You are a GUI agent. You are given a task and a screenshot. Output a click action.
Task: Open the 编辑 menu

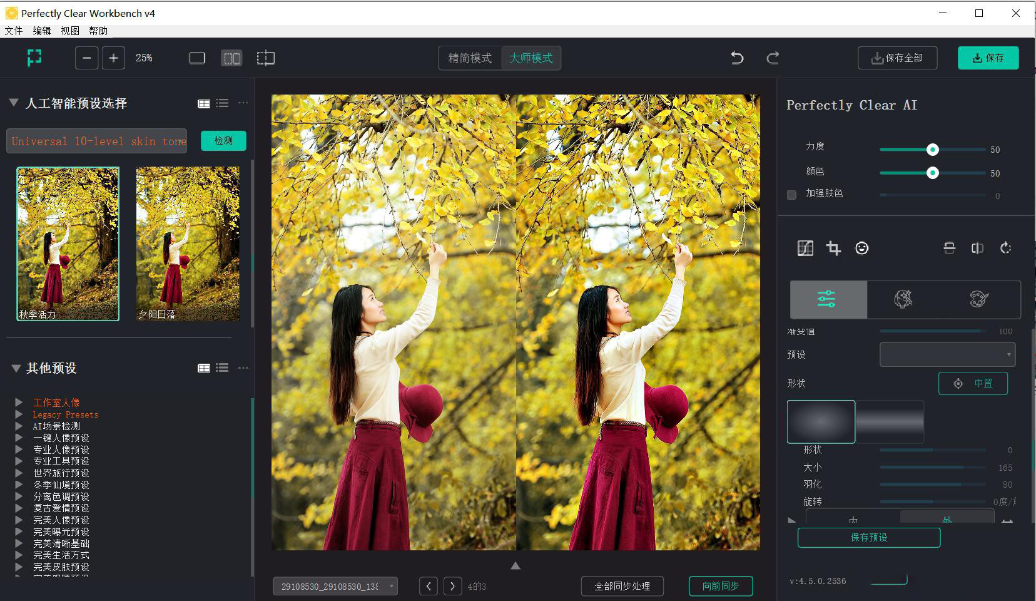[41, 31]
